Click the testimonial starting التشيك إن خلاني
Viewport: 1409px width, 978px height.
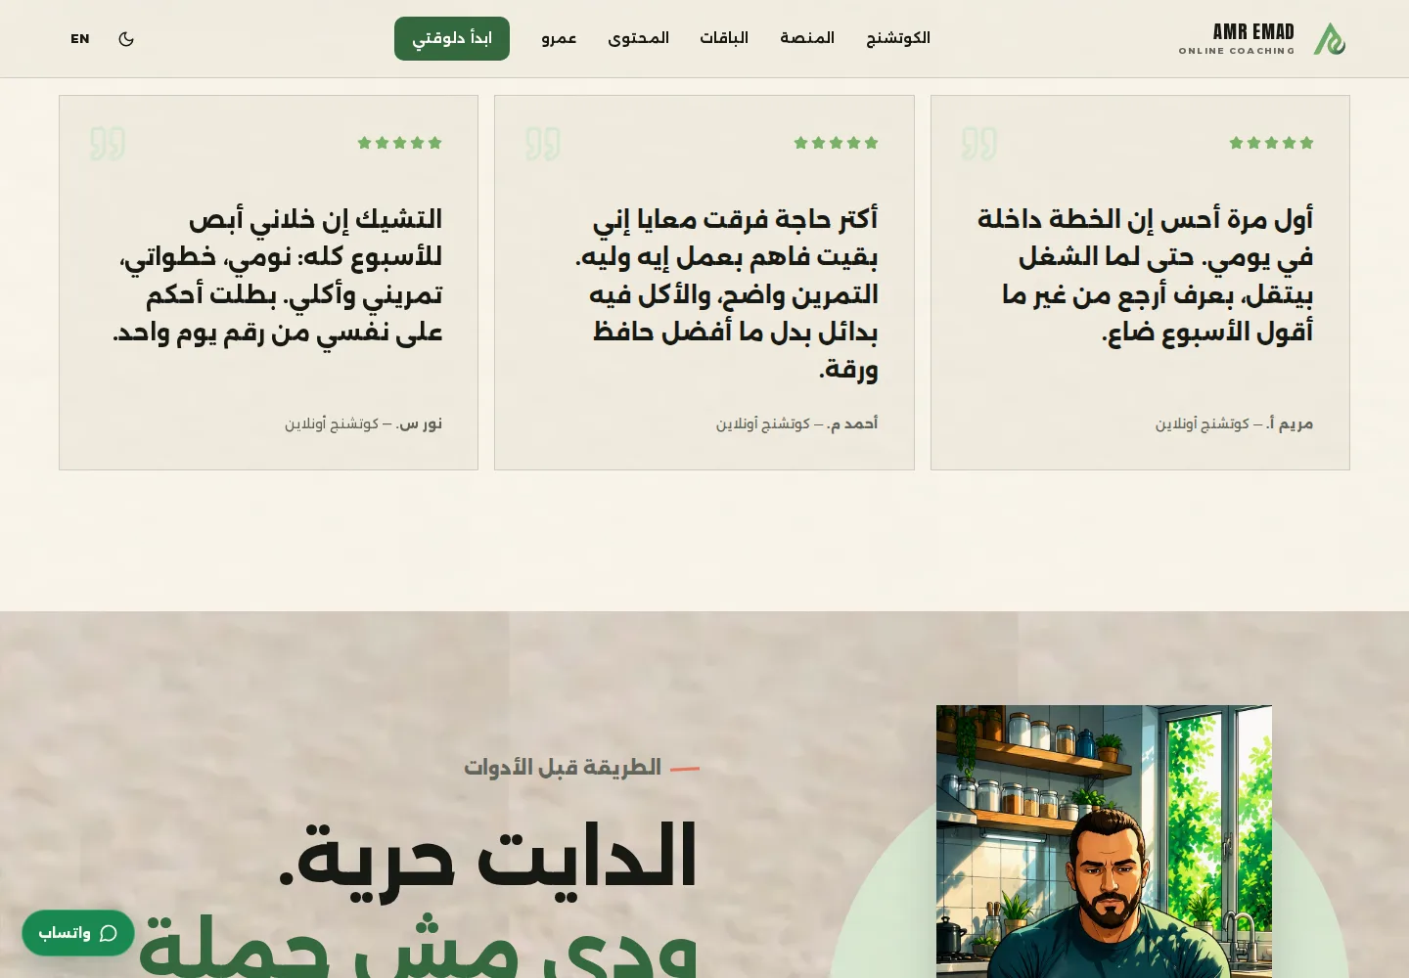point(278,275)
